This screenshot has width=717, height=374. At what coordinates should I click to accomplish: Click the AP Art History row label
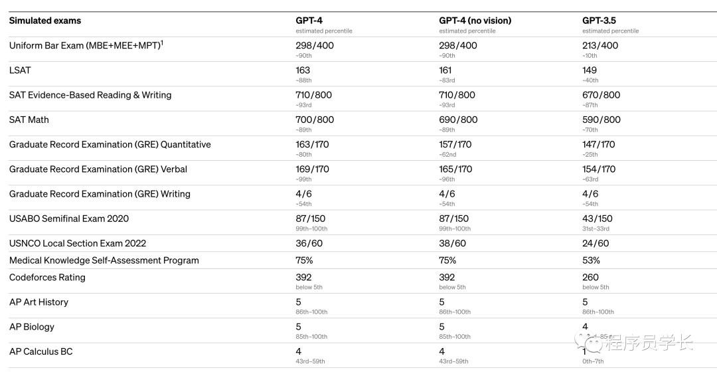pyautogui.click(x=39, y=302)
